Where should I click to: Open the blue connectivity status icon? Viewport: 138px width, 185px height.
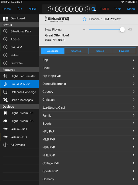tap(93, 9)
